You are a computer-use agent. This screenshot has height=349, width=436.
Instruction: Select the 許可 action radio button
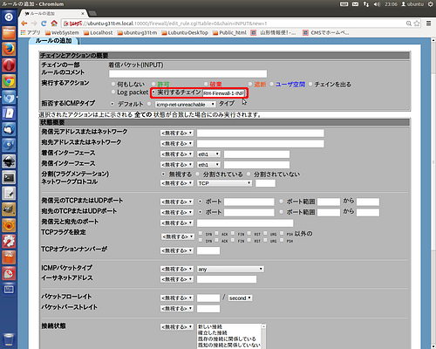[x=153, y=84]
